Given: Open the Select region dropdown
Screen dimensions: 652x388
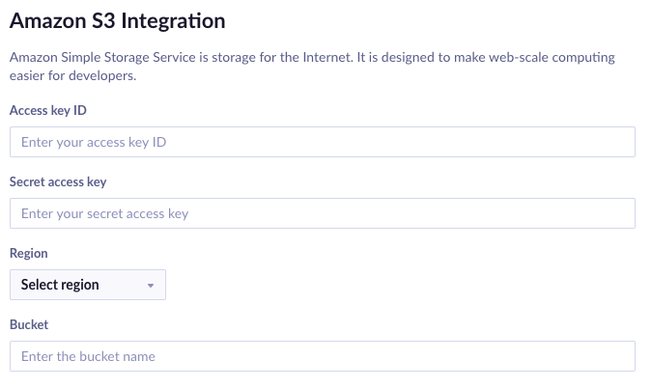Looking at the screenshot, I should pyautogui.click(x=87, y=285).
